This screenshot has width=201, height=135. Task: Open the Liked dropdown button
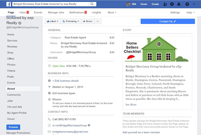[53, 21]
